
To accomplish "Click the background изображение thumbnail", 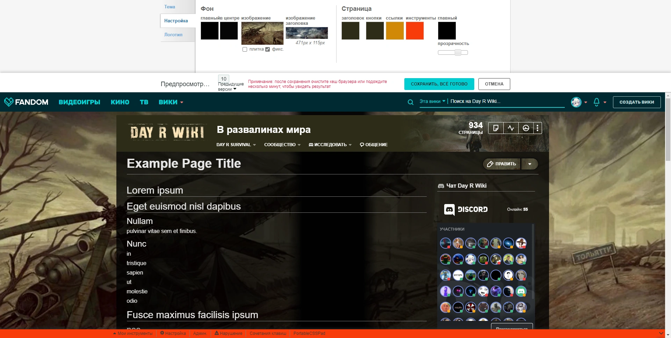I will [x=262, y=33].
